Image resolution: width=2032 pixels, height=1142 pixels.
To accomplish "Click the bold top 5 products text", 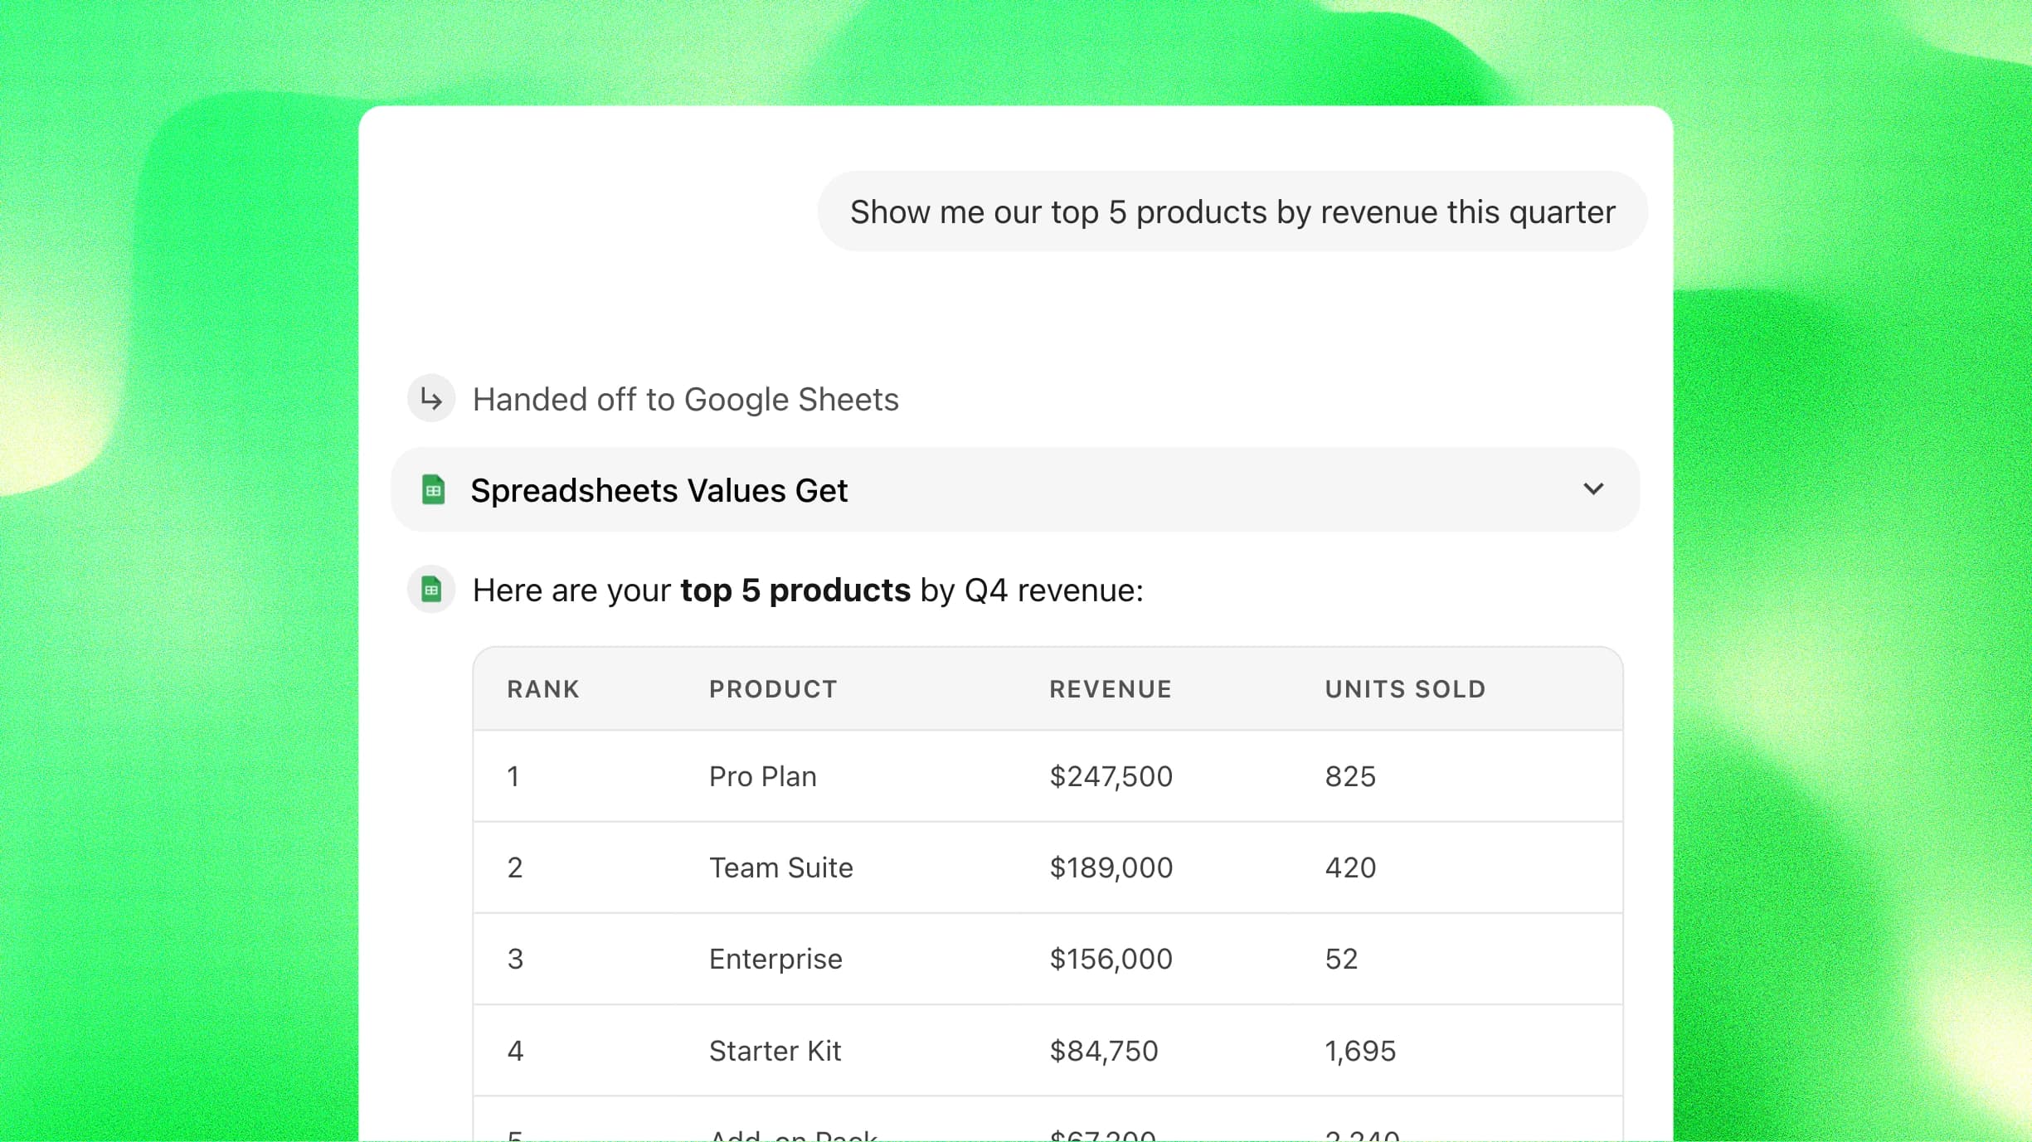I will [x=795, y=590].
